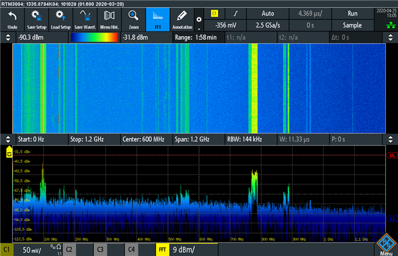Screen dimensions: 398x256
Task: Set the Span: 1.2 GHz field
Action: (x=199, y=139)
